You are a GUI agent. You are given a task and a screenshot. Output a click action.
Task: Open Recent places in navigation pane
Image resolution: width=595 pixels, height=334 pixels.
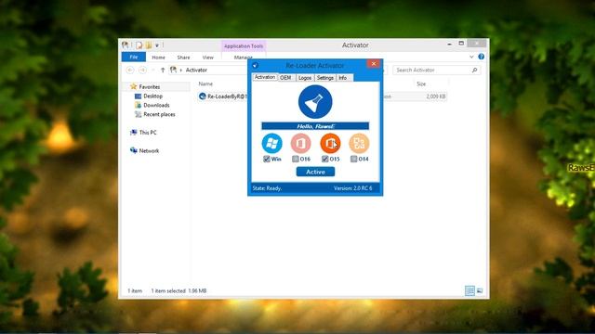(159, 114)
